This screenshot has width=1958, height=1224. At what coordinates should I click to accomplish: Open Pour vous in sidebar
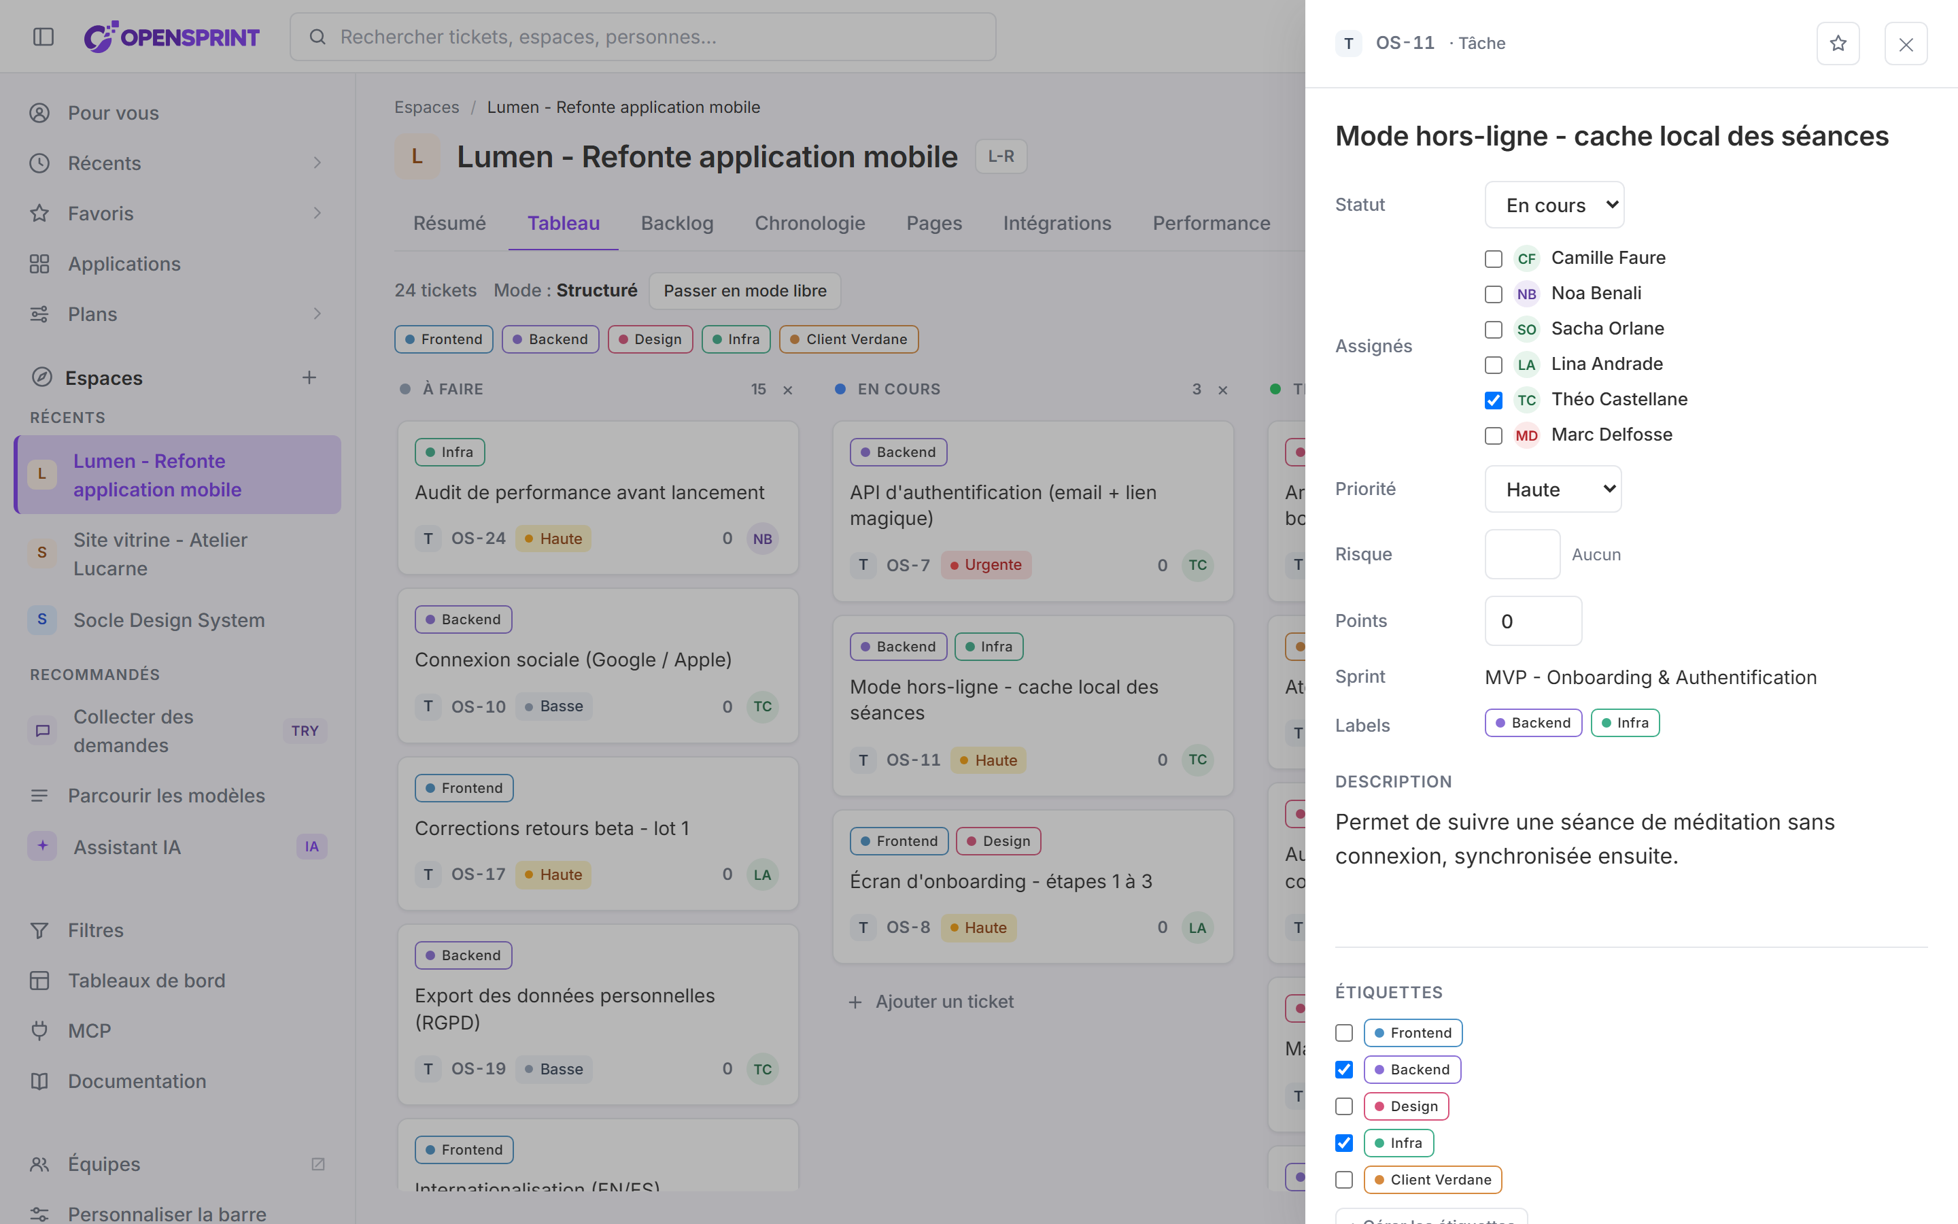pyautogui.click(x=178, y=112)
